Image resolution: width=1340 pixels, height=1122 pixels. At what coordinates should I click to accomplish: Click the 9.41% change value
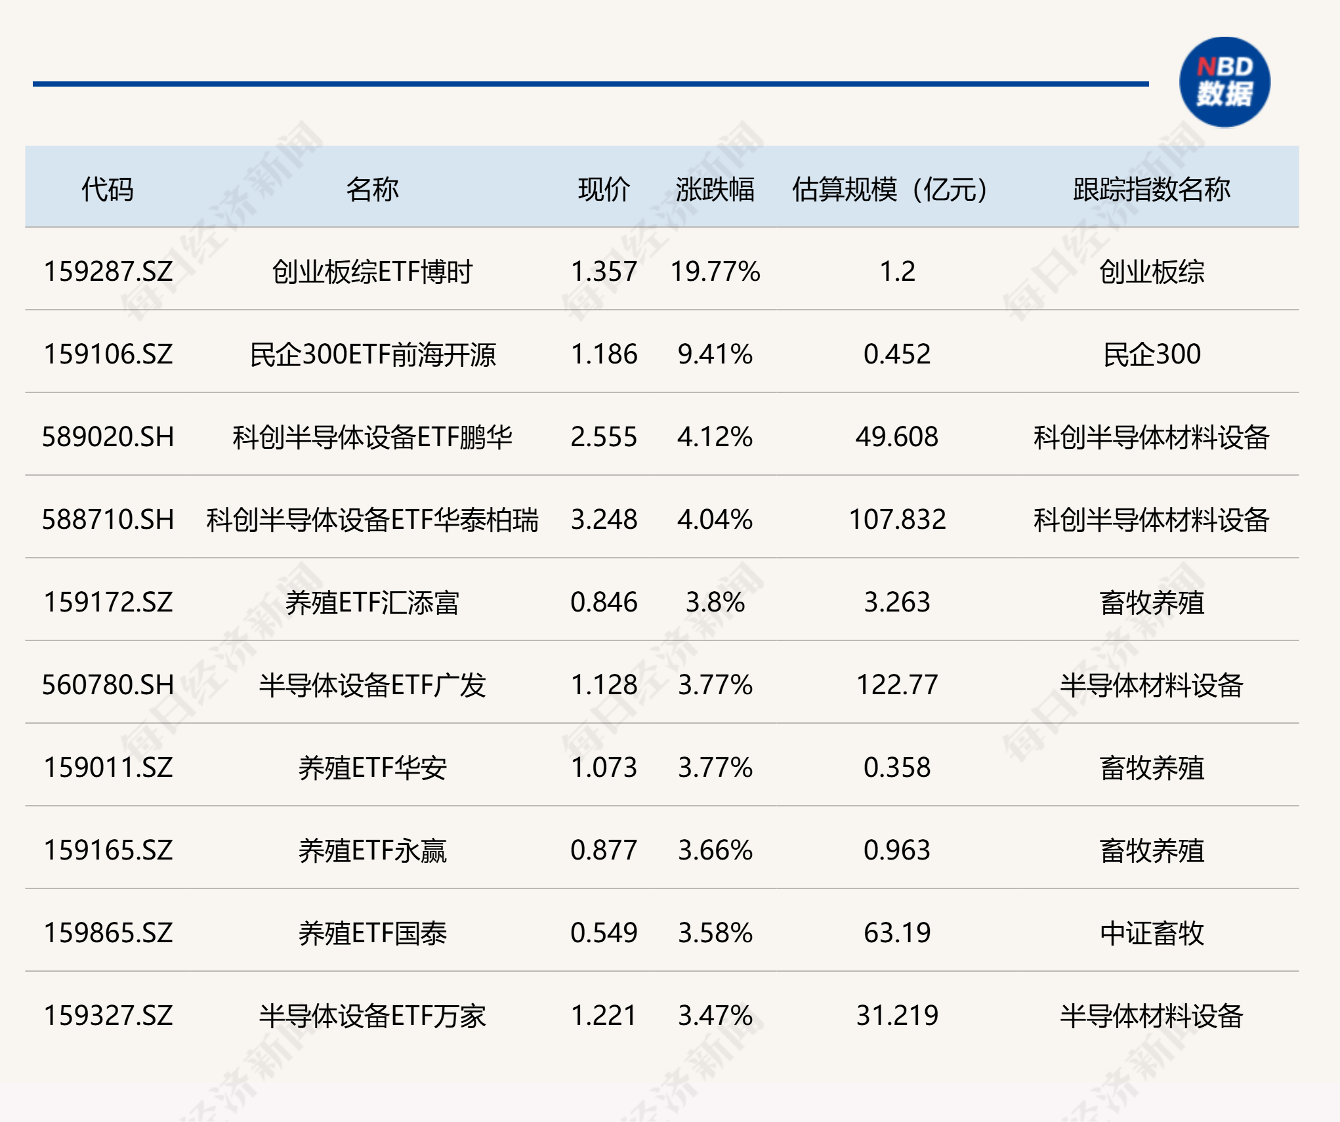[x=715, y=354]
